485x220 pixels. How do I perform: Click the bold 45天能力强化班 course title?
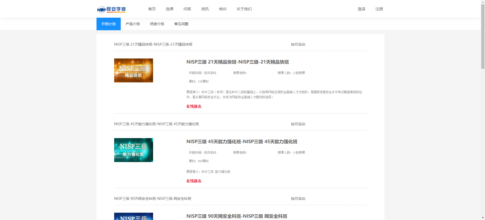[x=242, y=142]
